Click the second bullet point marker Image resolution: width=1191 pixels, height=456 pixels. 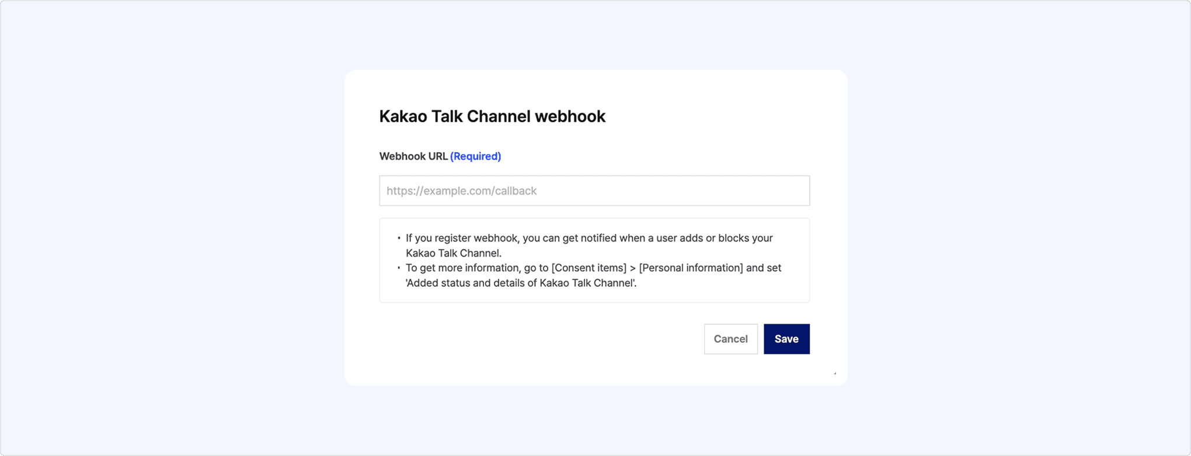[399, 268]
